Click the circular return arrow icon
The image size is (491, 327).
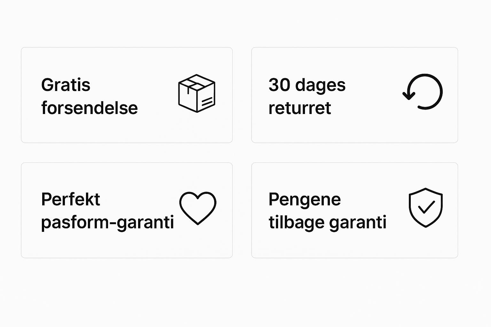coord(423,92)
